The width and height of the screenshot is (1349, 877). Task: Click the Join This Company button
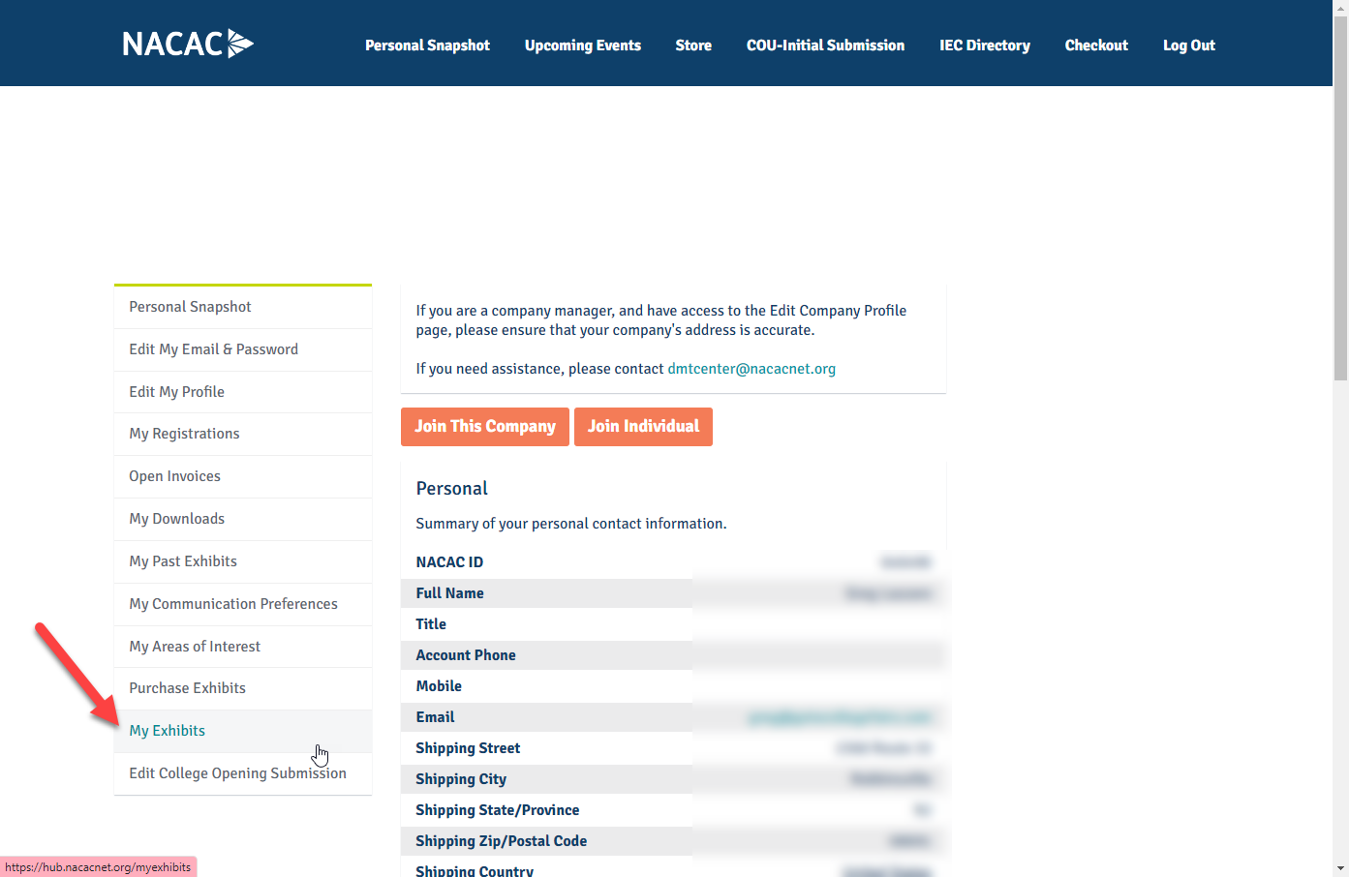tap(485, 427)
